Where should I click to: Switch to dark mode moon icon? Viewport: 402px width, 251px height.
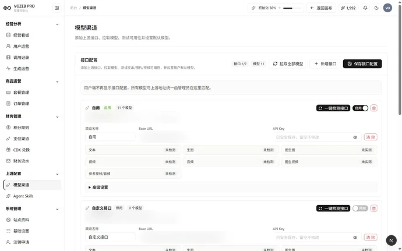(x=376, y=8)
